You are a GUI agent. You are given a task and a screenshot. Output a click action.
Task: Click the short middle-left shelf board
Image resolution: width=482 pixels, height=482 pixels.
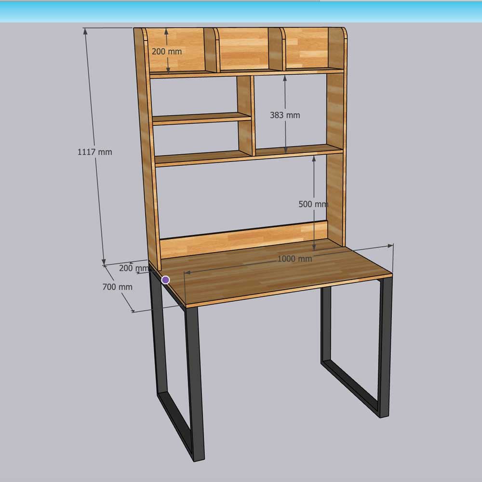201,119
